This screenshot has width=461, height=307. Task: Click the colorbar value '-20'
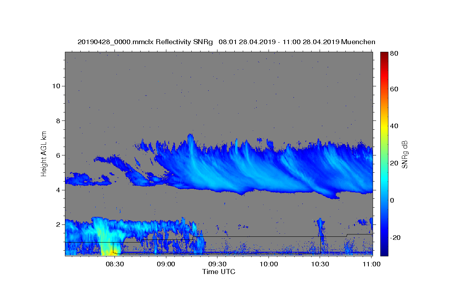click(x=395, y=238)
